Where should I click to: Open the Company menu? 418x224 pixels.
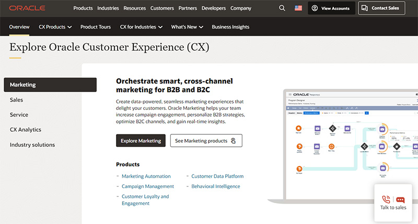coord(241,8)
